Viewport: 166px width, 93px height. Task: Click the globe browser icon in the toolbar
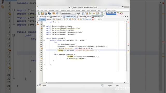78,13
